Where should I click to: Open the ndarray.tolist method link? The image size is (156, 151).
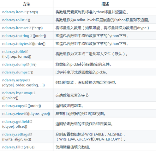(x=13, y=20)
